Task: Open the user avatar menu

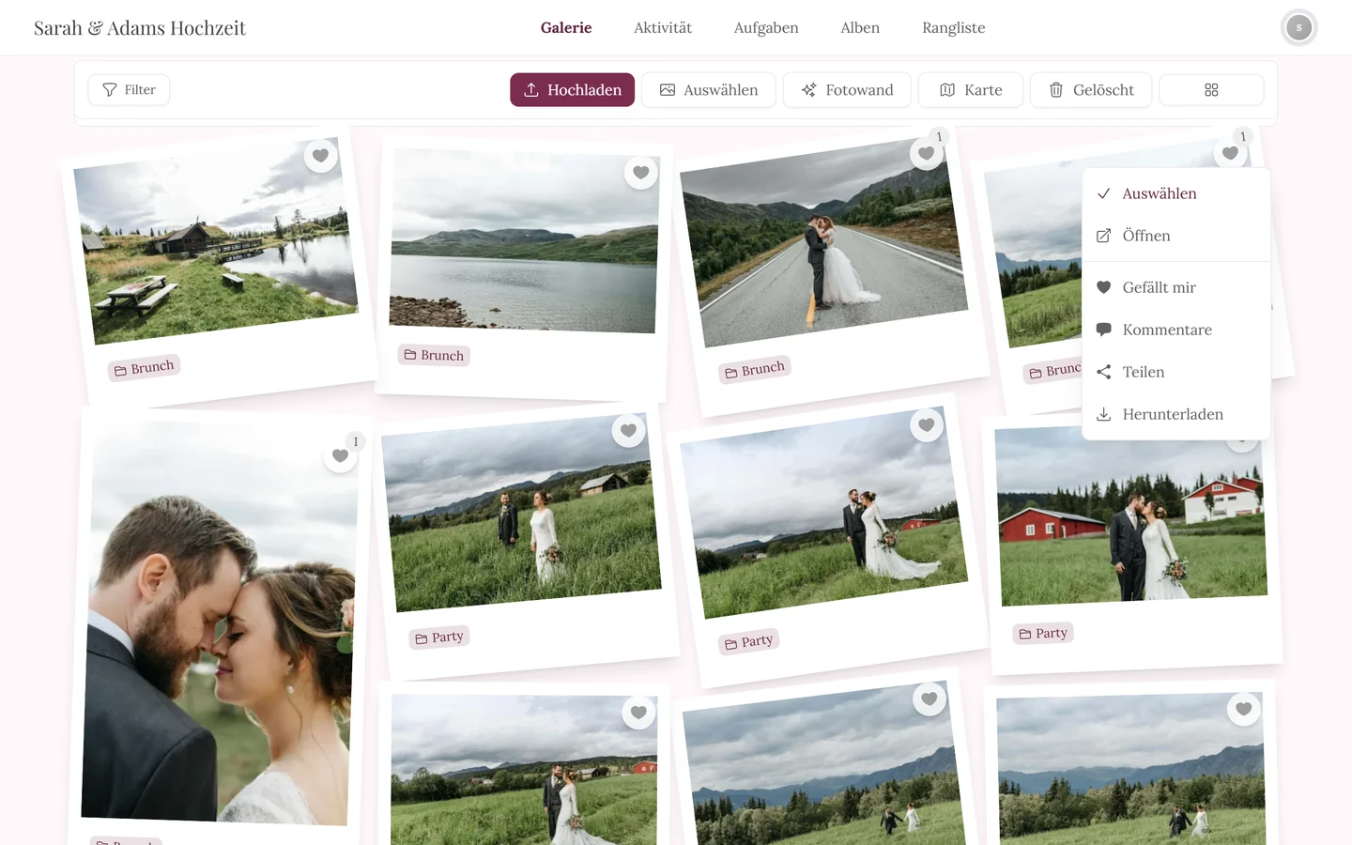Action: pyautogui.click(x=1298, y=28)
